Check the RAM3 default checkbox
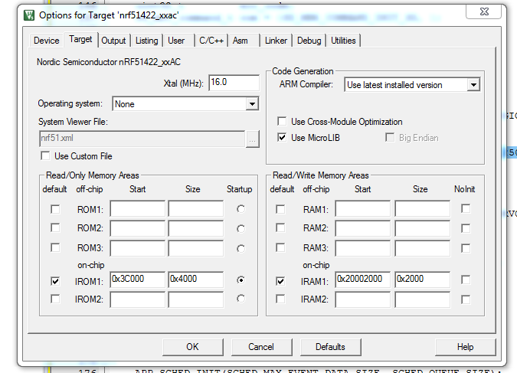This screenshot has height=373, width=517. [x=280, y=247]
